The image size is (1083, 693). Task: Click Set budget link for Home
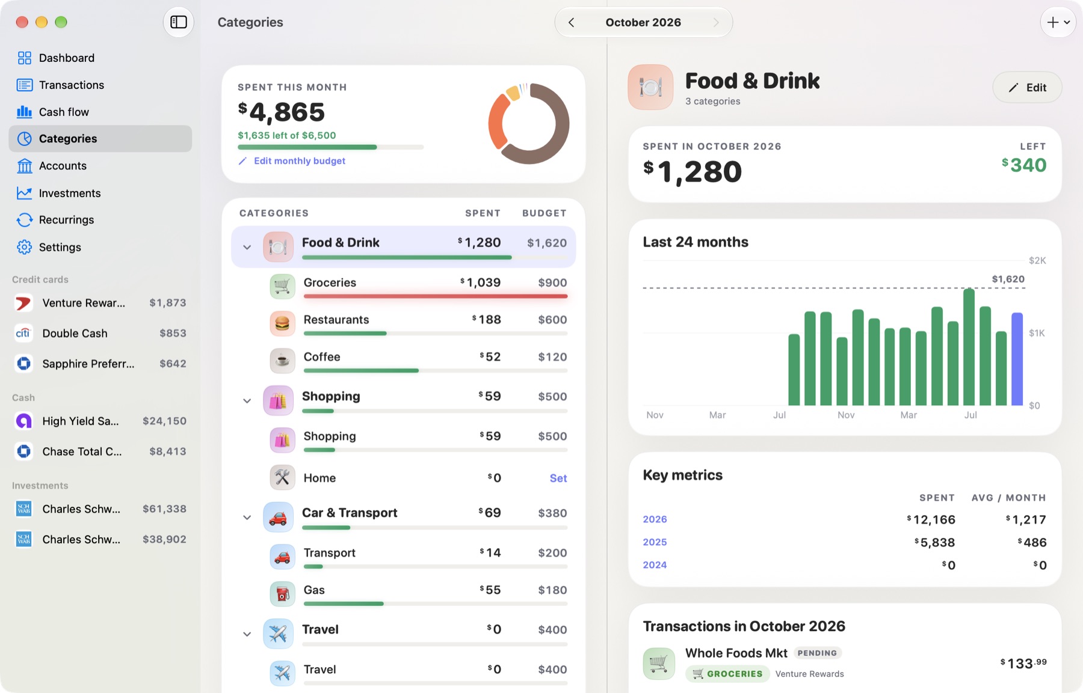pyautogui.click(x=558, y=478)
